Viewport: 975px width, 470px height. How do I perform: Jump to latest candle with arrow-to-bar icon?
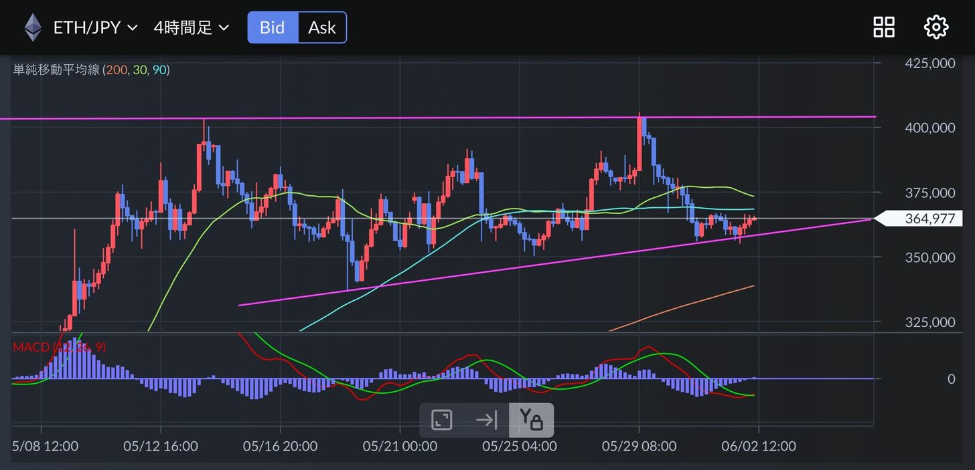486,420
